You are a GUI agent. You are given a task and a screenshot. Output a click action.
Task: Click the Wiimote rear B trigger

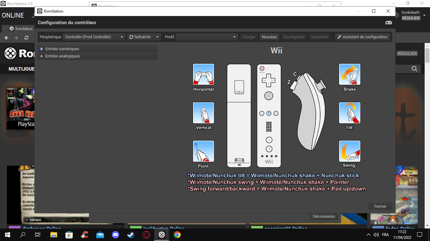coord(239,88)
